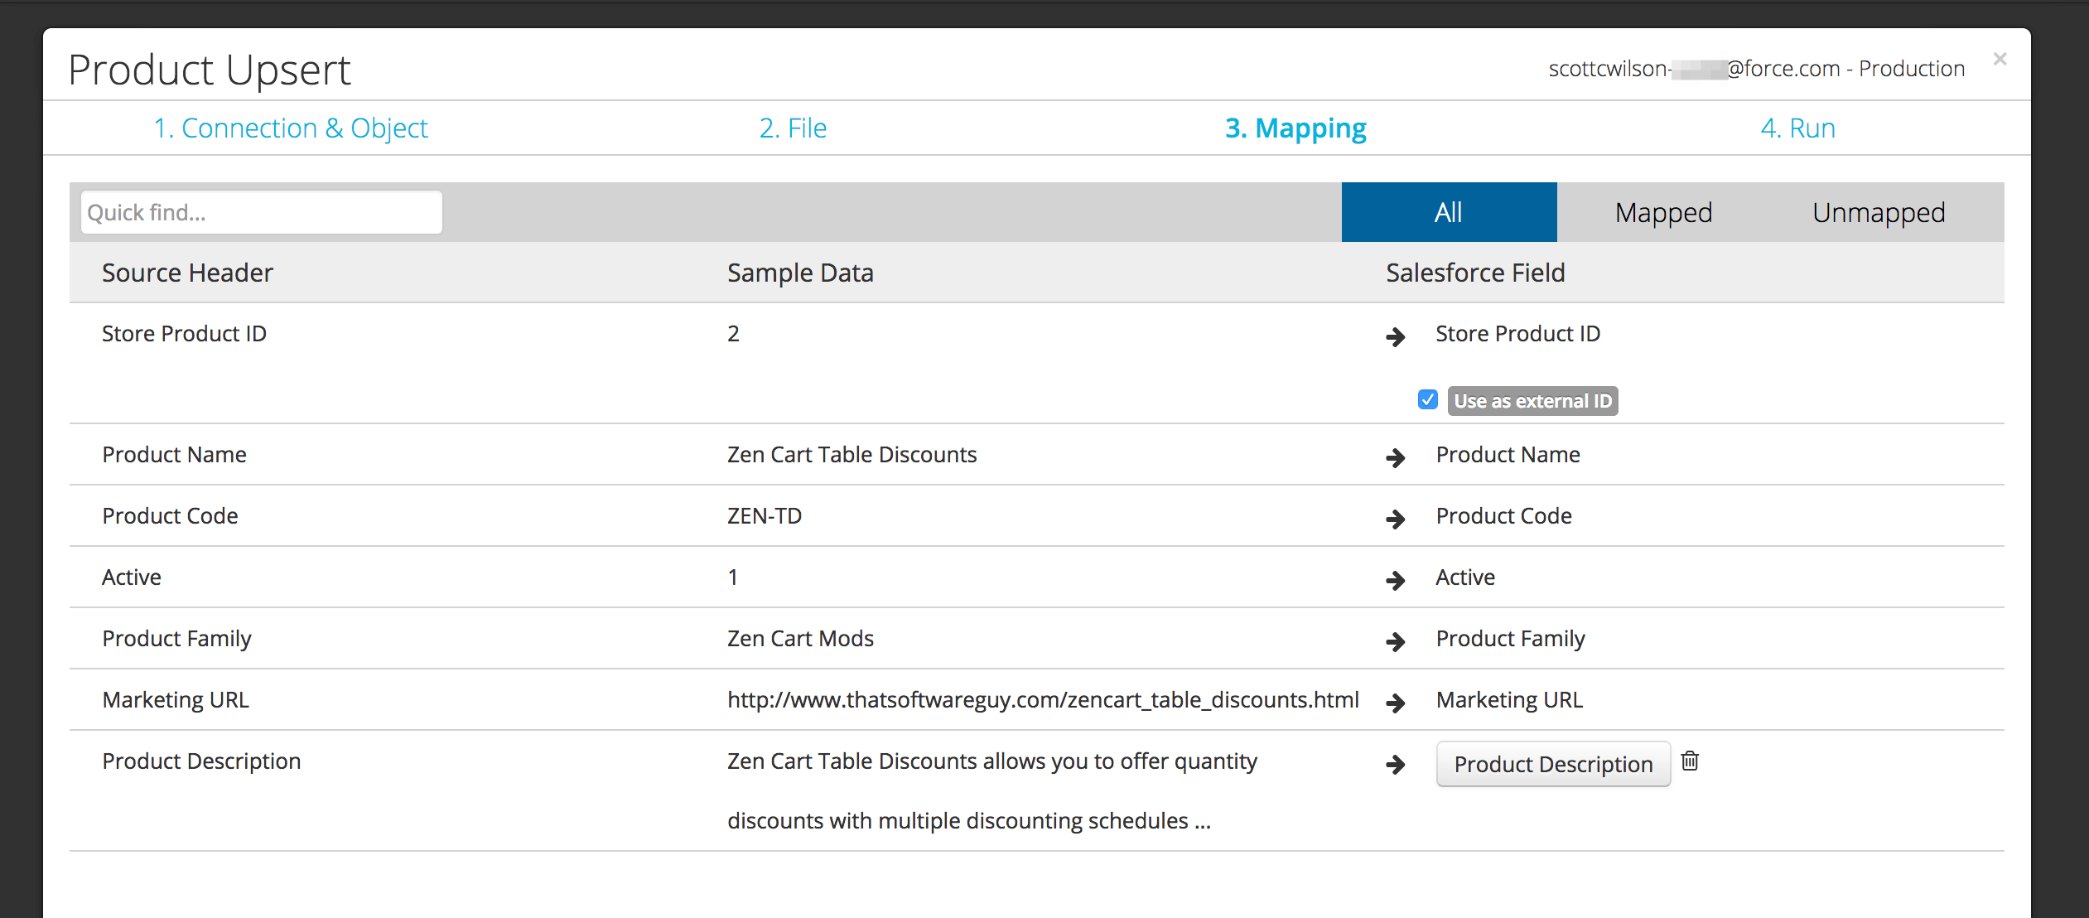Image resolution: width=2089 pixels, height=918 pixels.
Task: Click the Product Code source header
Action: pos(170,515)
